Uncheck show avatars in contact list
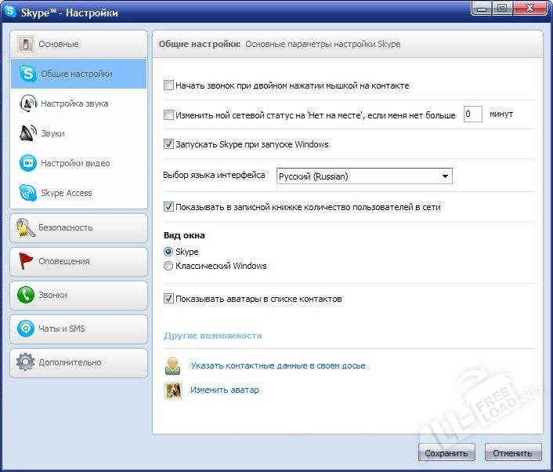This screenshot has width=553, height=472. 168,299
